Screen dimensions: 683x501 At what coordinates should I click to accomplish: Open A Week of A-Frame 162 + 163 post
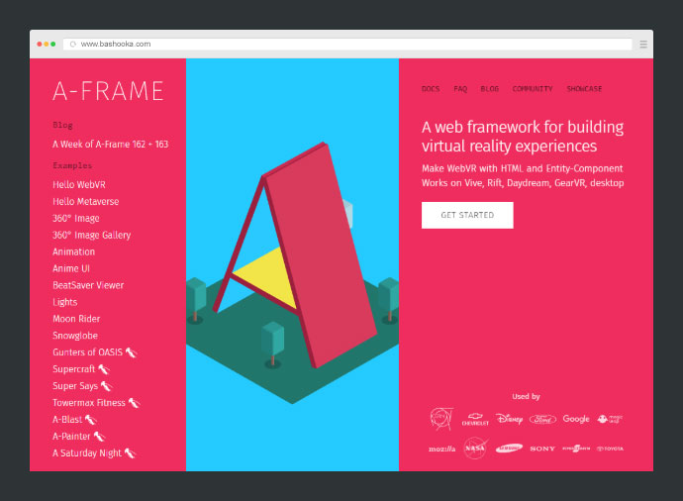click(x=110, y=145)
